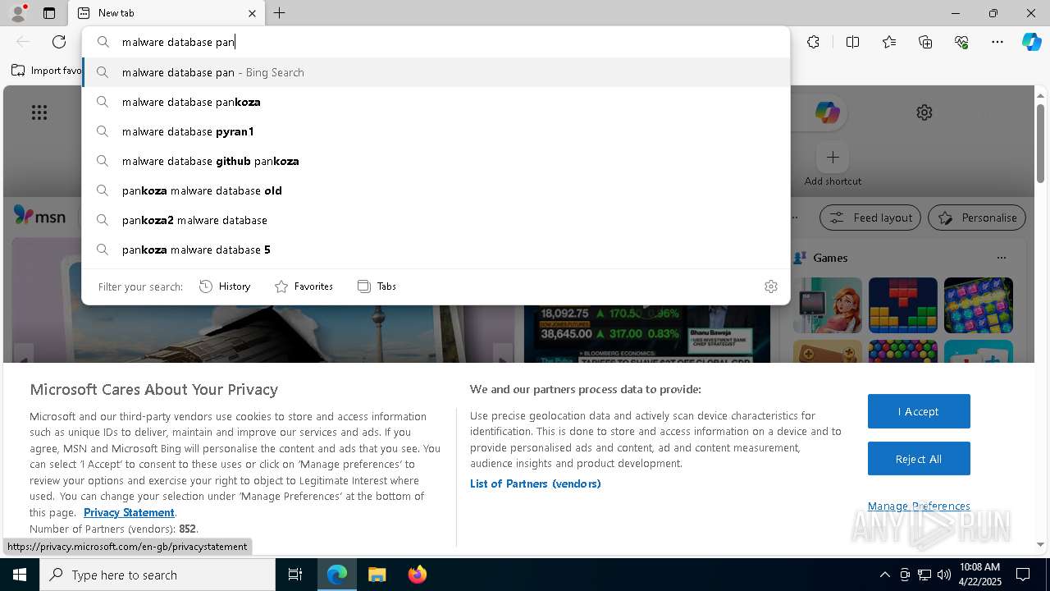Image resolution: width=1050 pixels, height=591 pixels.
Task: Open the girl character game thumbnail
Action: click(828, 305)
